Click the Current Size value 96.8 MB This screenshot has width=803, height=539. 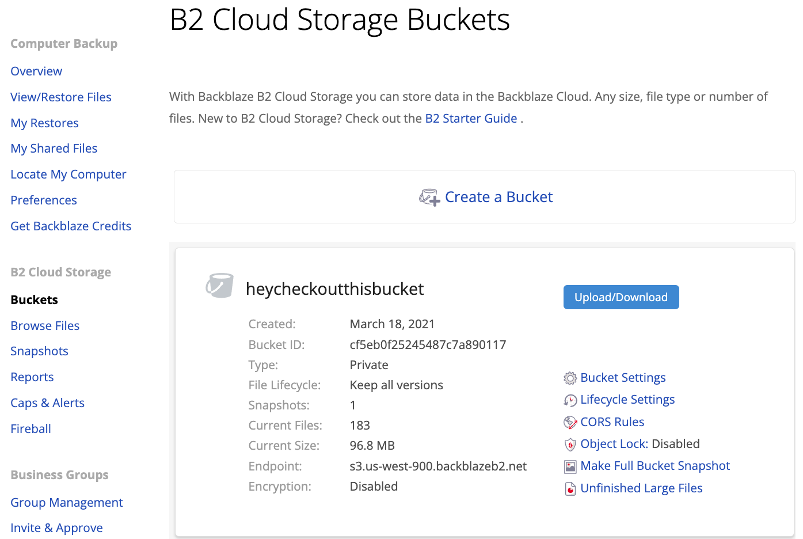coord(372,446)
